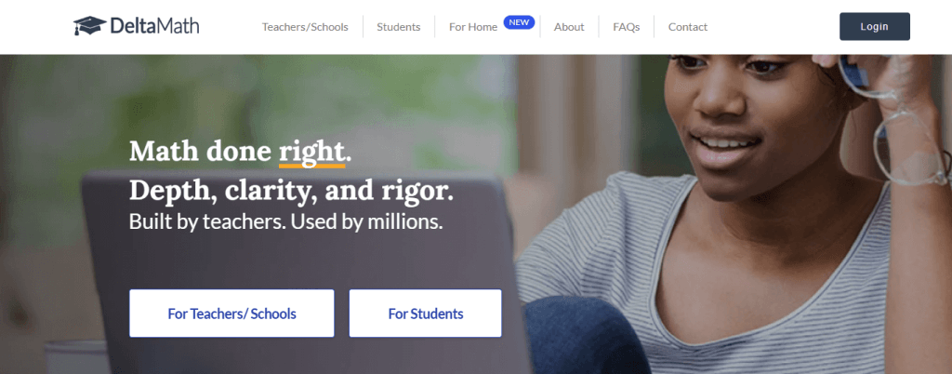The image size is (952, 374).
Task: Click the 'Math done right.' headline
Action: point(240,151)
